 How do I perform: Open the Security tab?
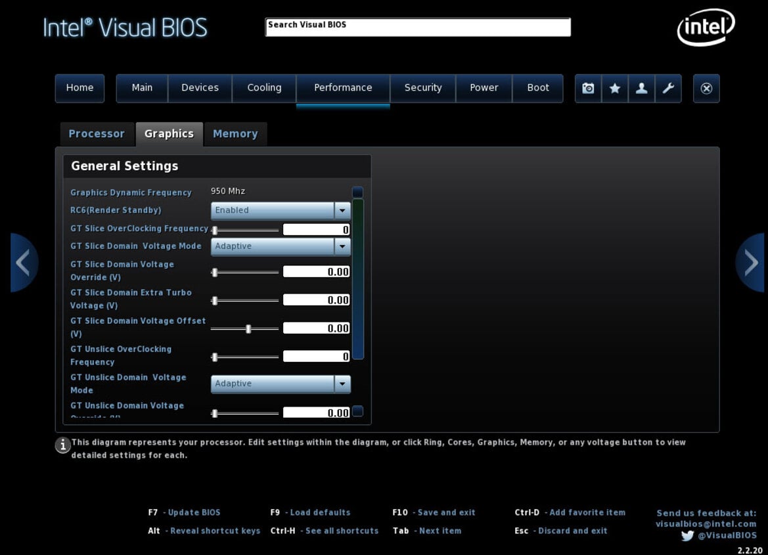pyautogui.click(x=423, y=87)
